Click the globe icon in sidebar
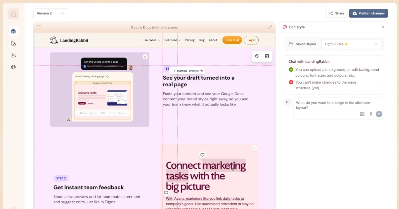 point(14,67)
